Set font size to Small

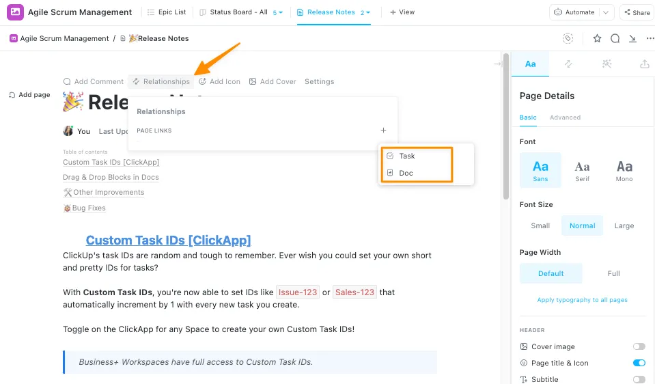[x=540, y=225]
